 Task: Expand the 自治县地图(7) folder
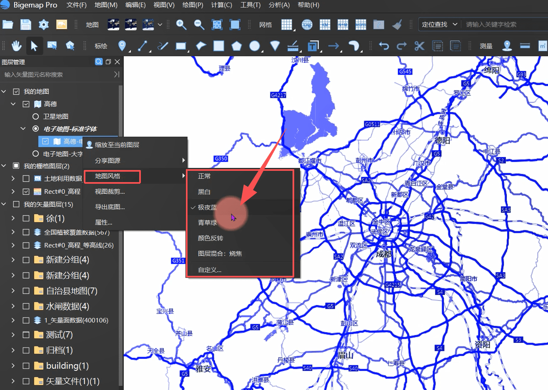(x=13, y=291)
